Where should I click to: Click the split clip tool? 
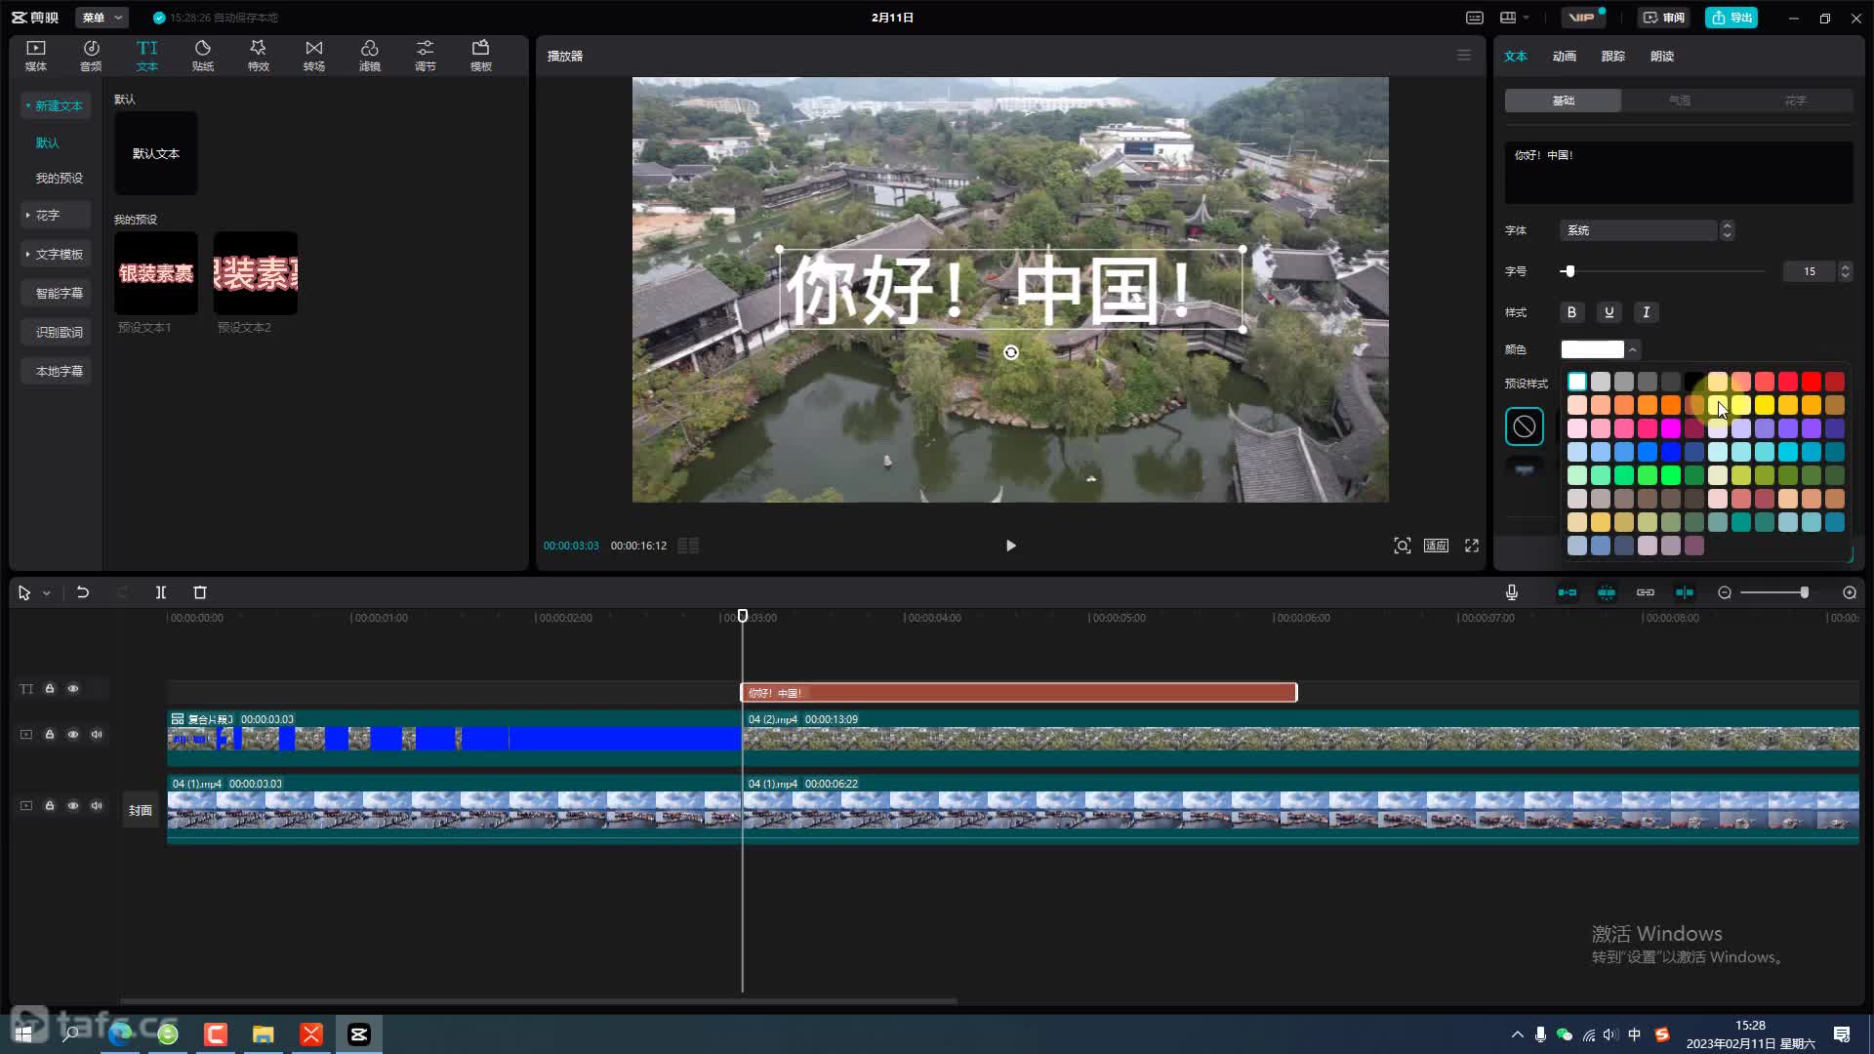click(161, 592)
